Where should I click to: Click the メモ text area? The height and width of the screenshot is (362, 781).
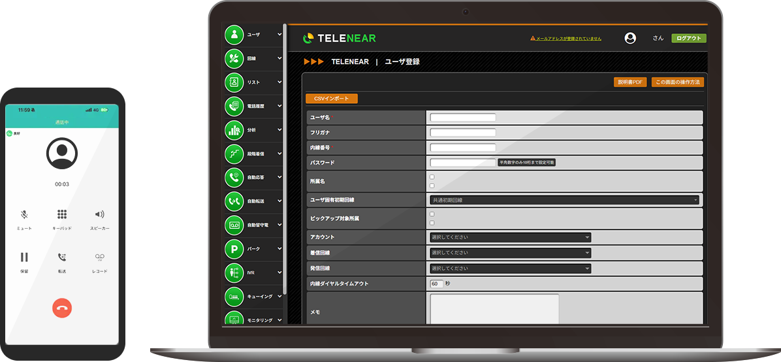pos(494,308)
